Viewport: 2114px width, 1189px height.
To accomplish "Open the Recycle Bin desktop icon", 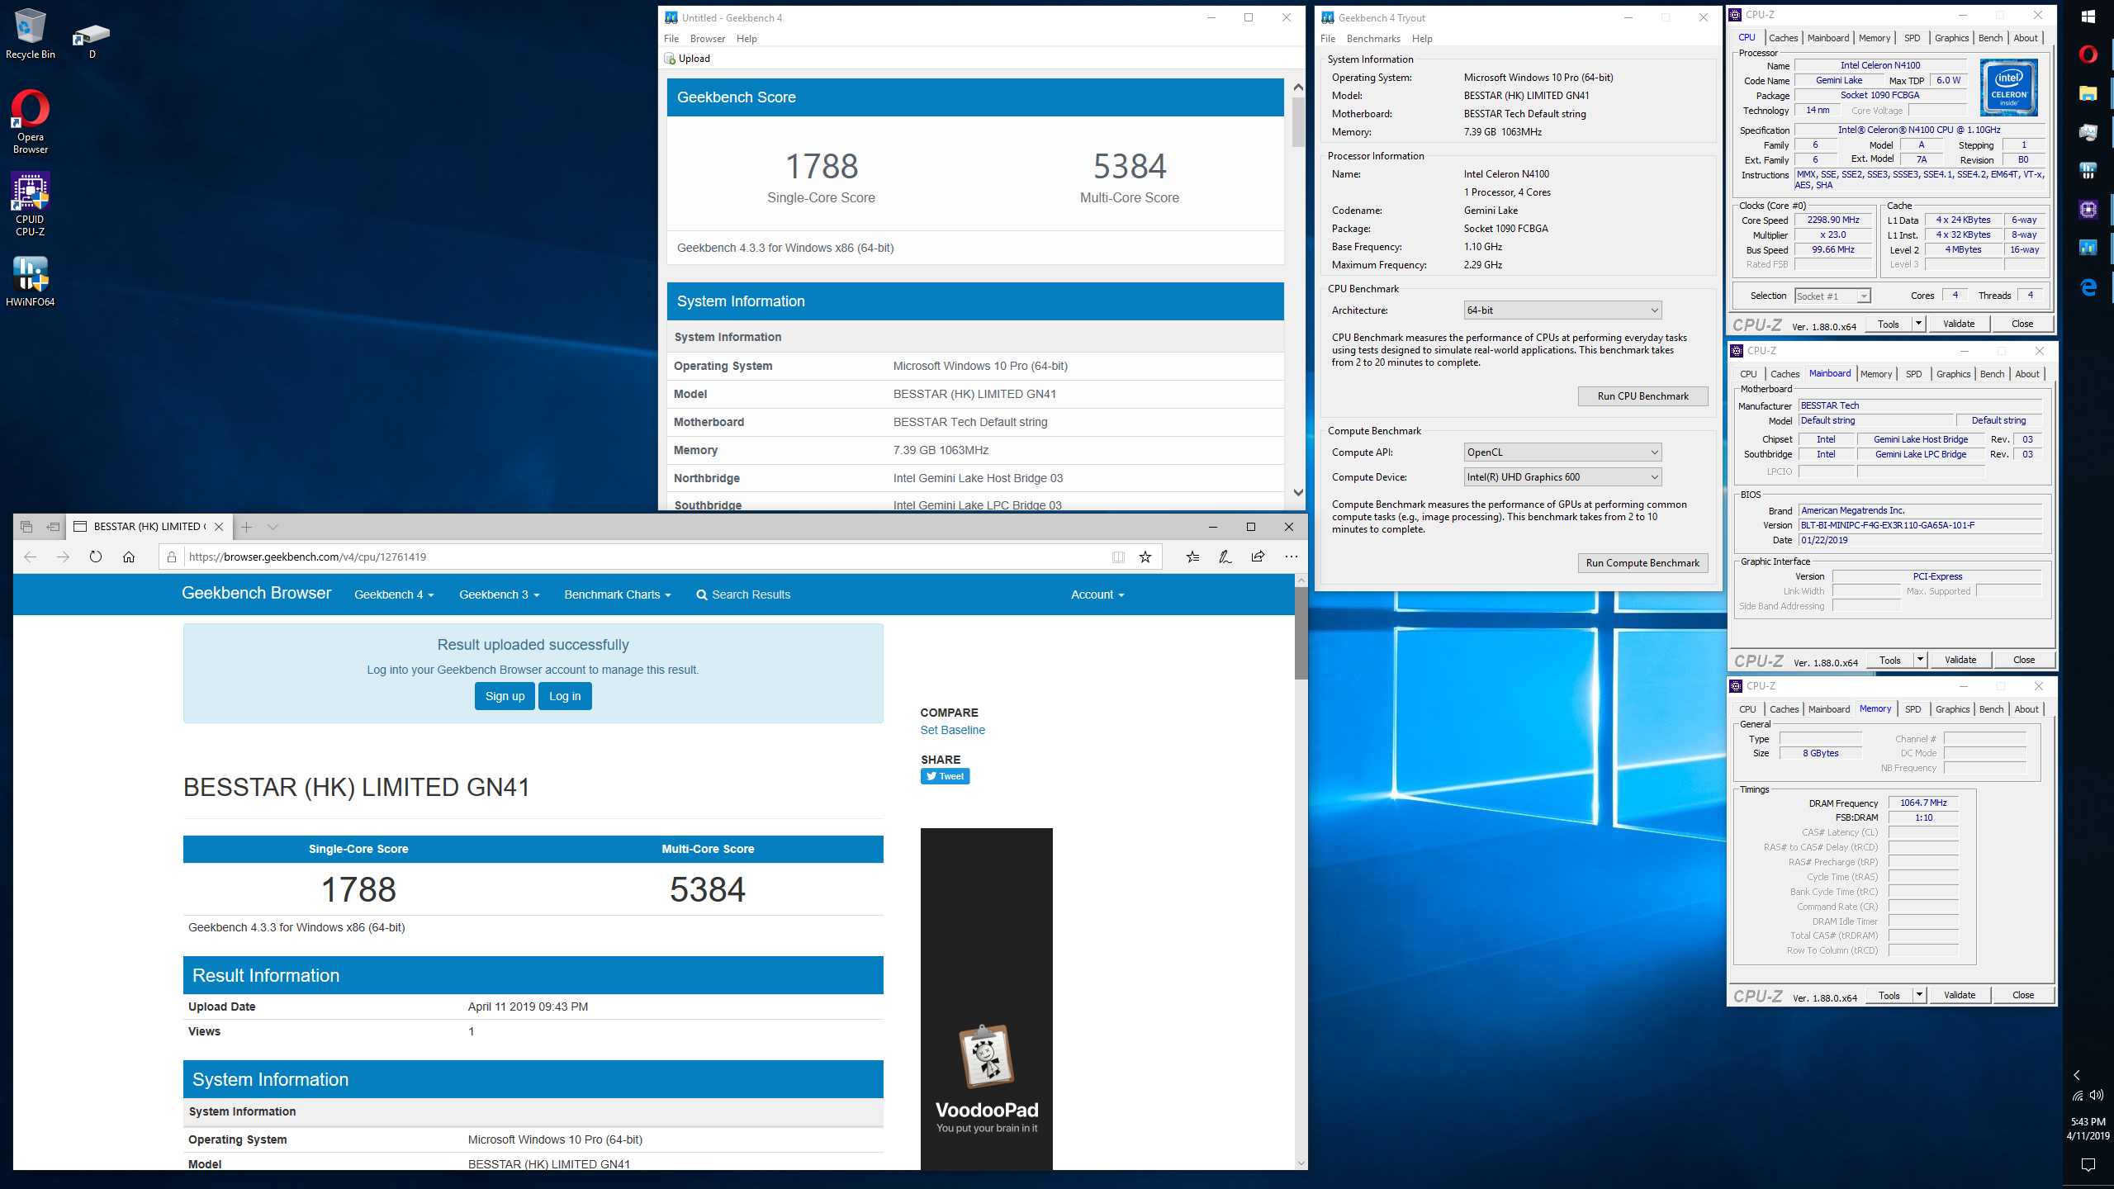I will point(30,33).
